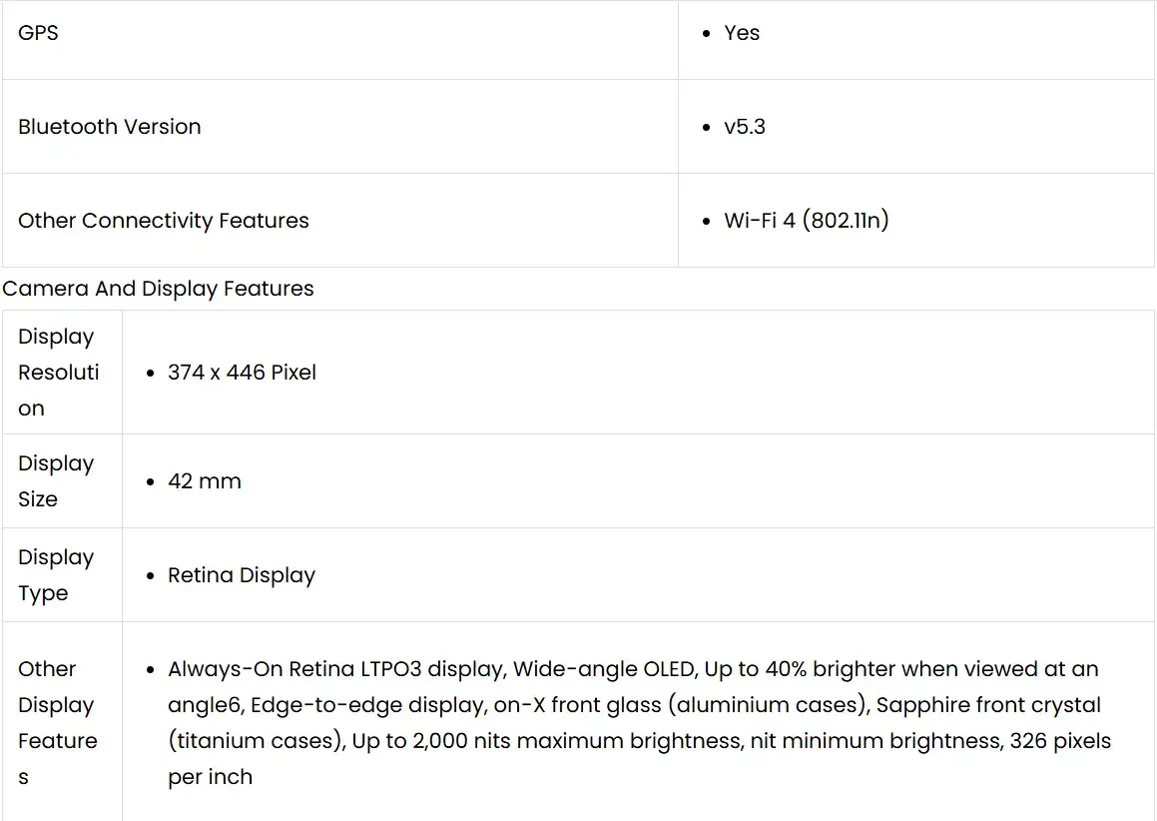
Task: Click the Display Type label cell
Action: (56, 575)
